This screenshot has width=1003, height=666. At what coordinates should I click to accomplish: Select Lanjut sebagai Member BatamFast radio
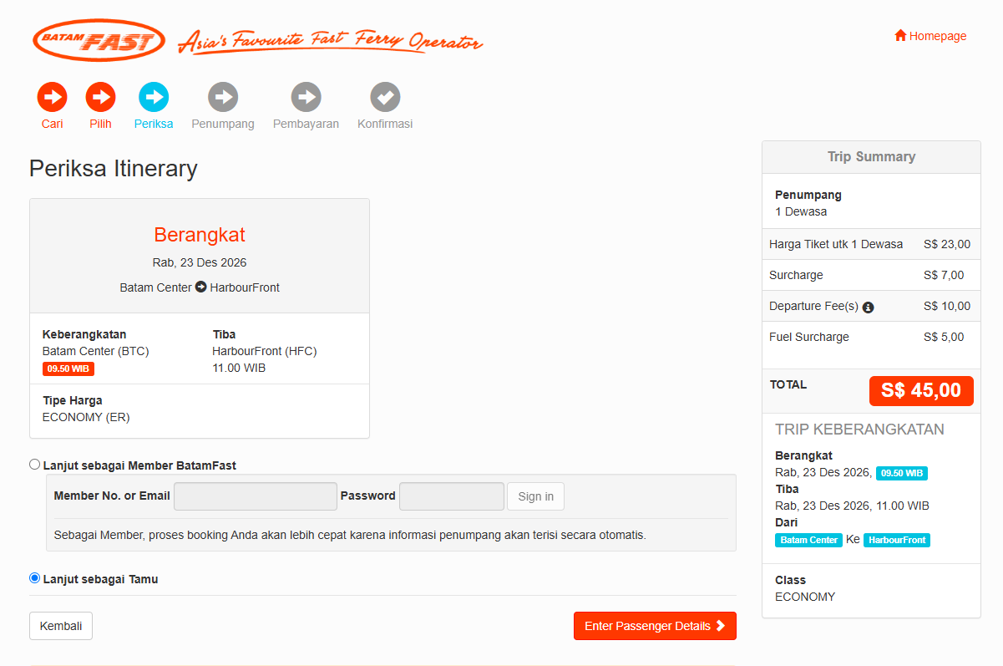[34, 465]
